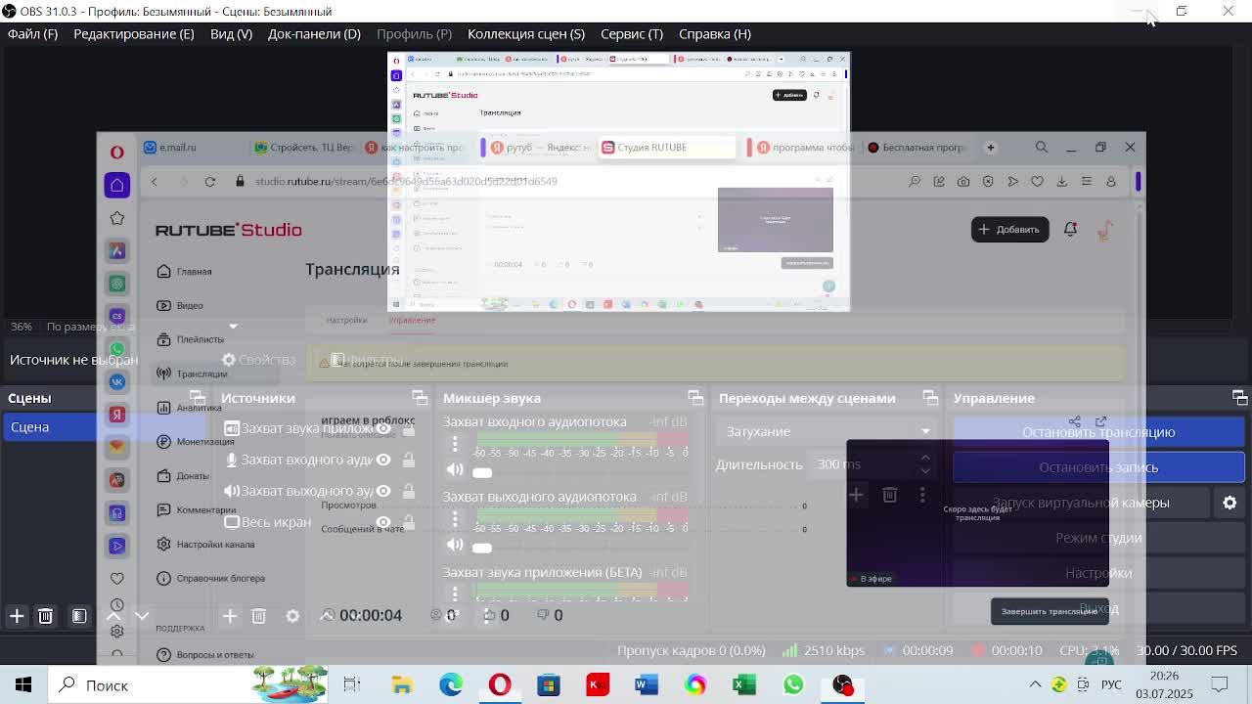Image resolution: width=1252 pixels, height=704 pixels.
Task: Open the 'Затухание' transition dropdown
Action: click(x=827, y=431)
